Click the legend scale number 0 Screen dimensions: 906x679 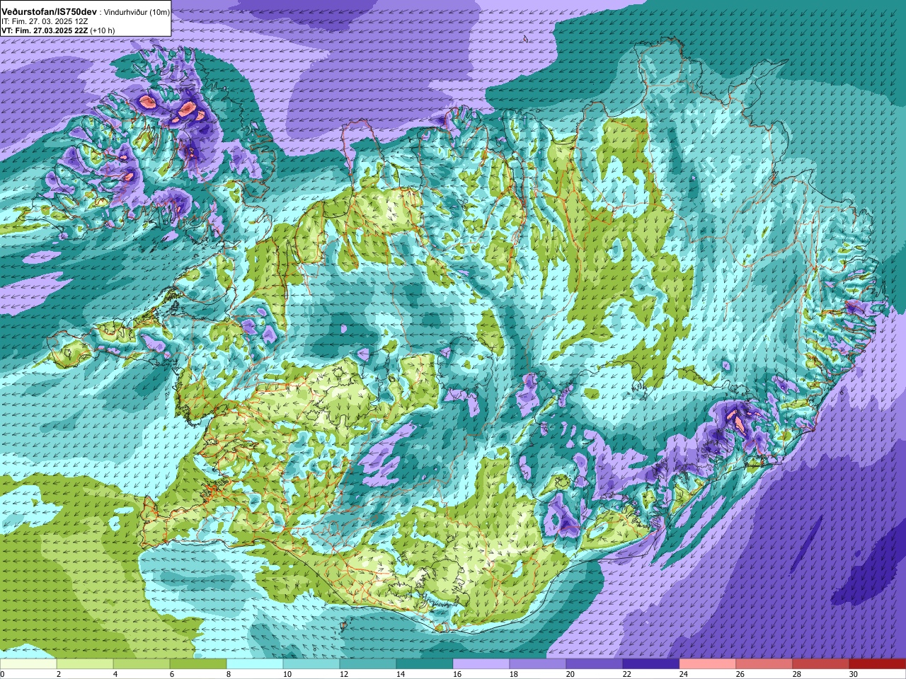click(3, 674)
